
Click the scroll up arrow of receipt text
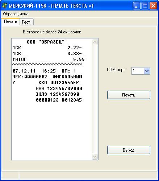coord(95,42)
